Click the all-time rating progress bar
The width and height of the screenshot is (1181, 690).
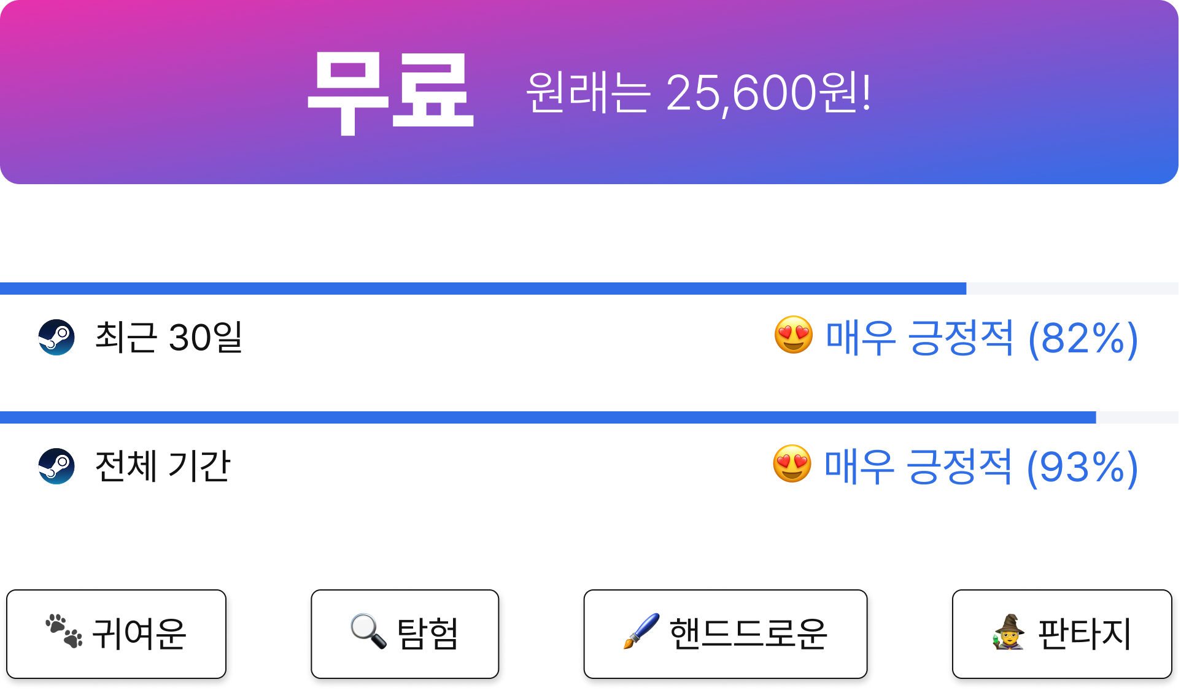click(589, 417)
